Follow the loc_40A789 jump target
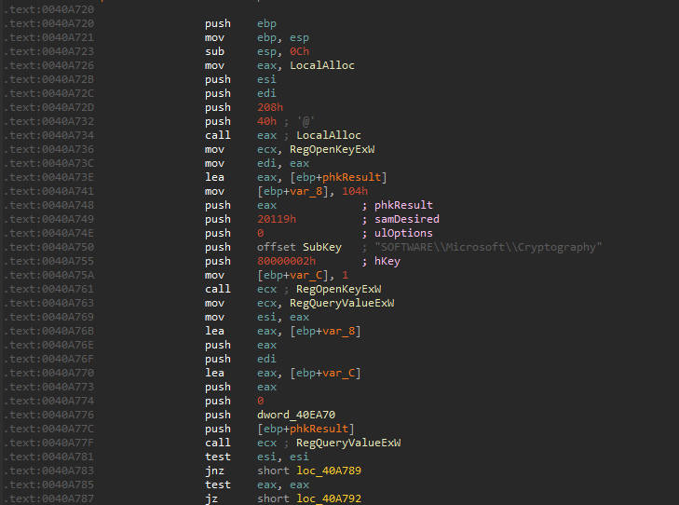The height and width of the screenshot is (505, 679). click(329, 471)
